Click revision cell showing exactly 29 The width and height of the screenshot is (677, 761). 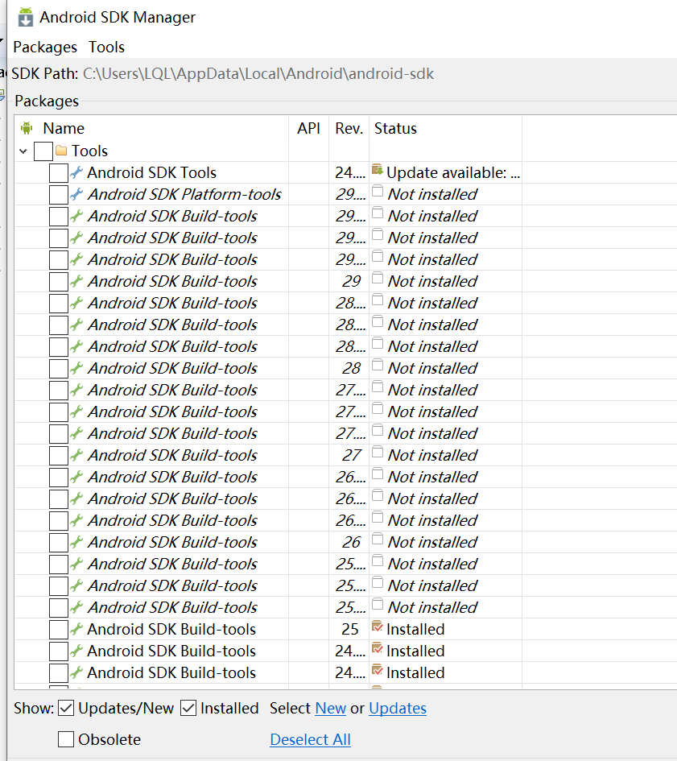351,282
